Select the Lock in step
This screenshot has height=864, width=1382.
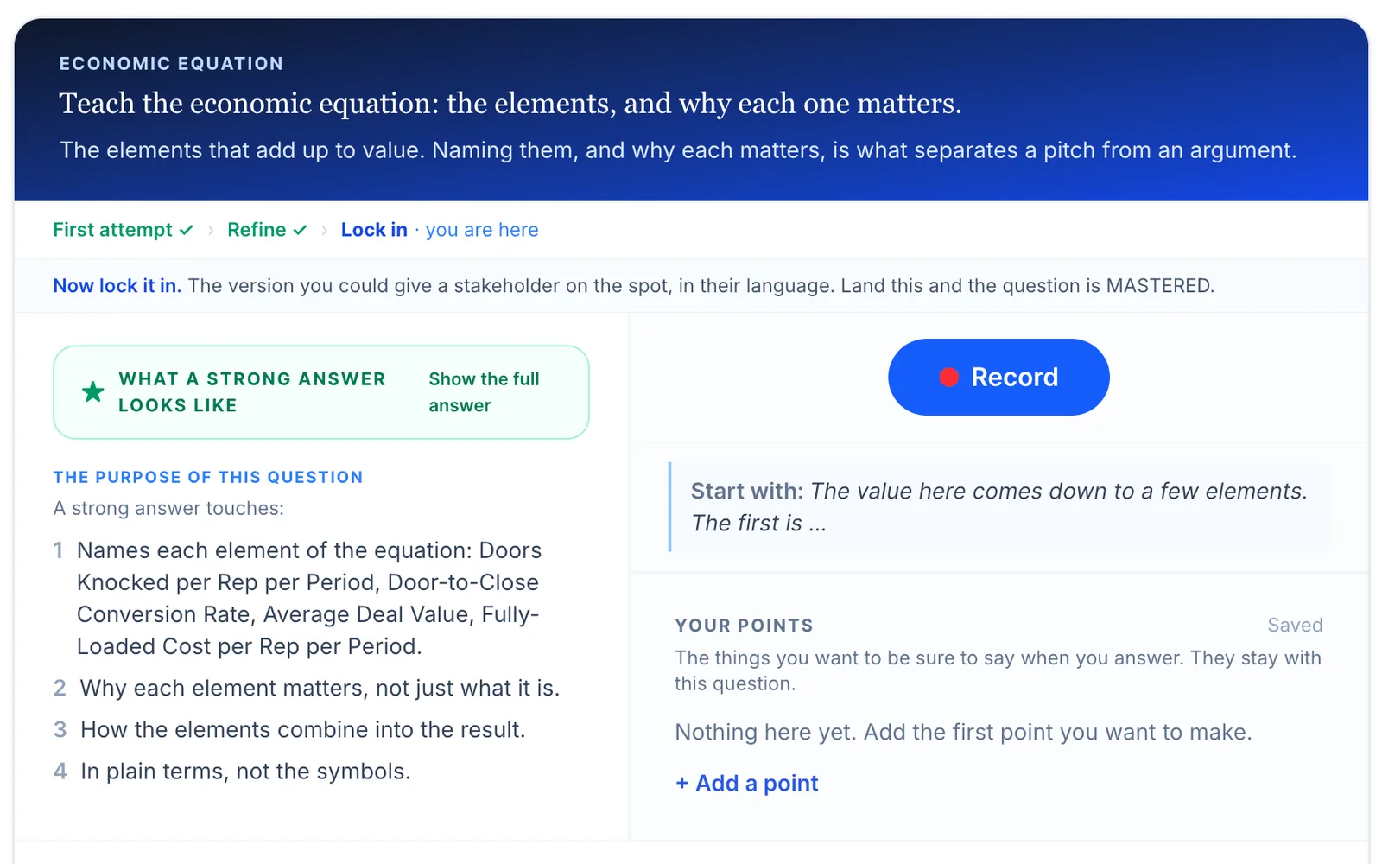coord(374,230)
